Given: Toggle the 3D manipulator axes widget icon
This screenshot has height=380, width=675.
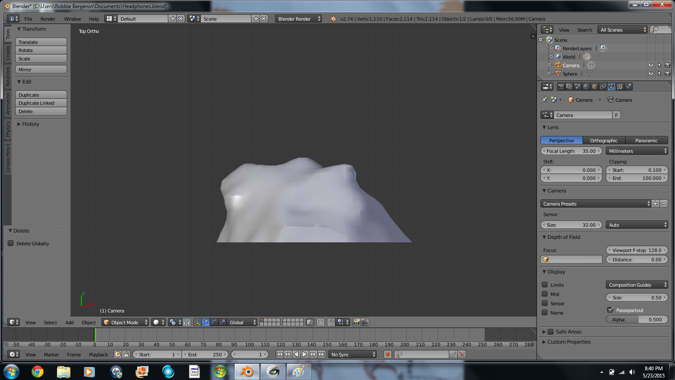Looking at the screenshot, I should point(197,322).
